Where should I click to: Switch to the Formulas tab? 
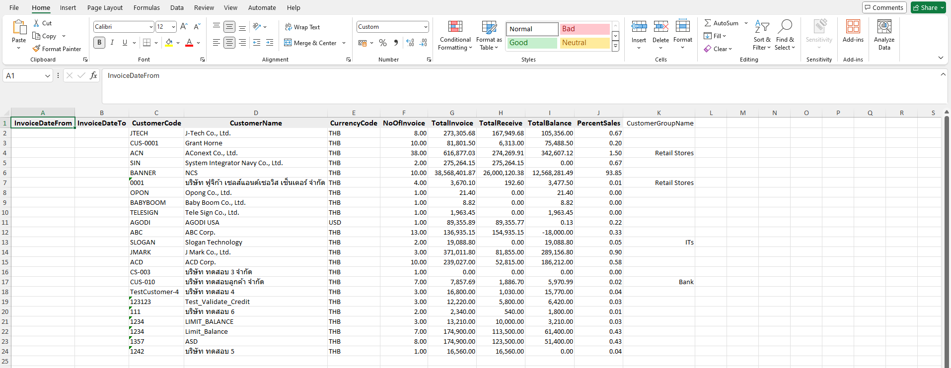(x=146, y=7)
